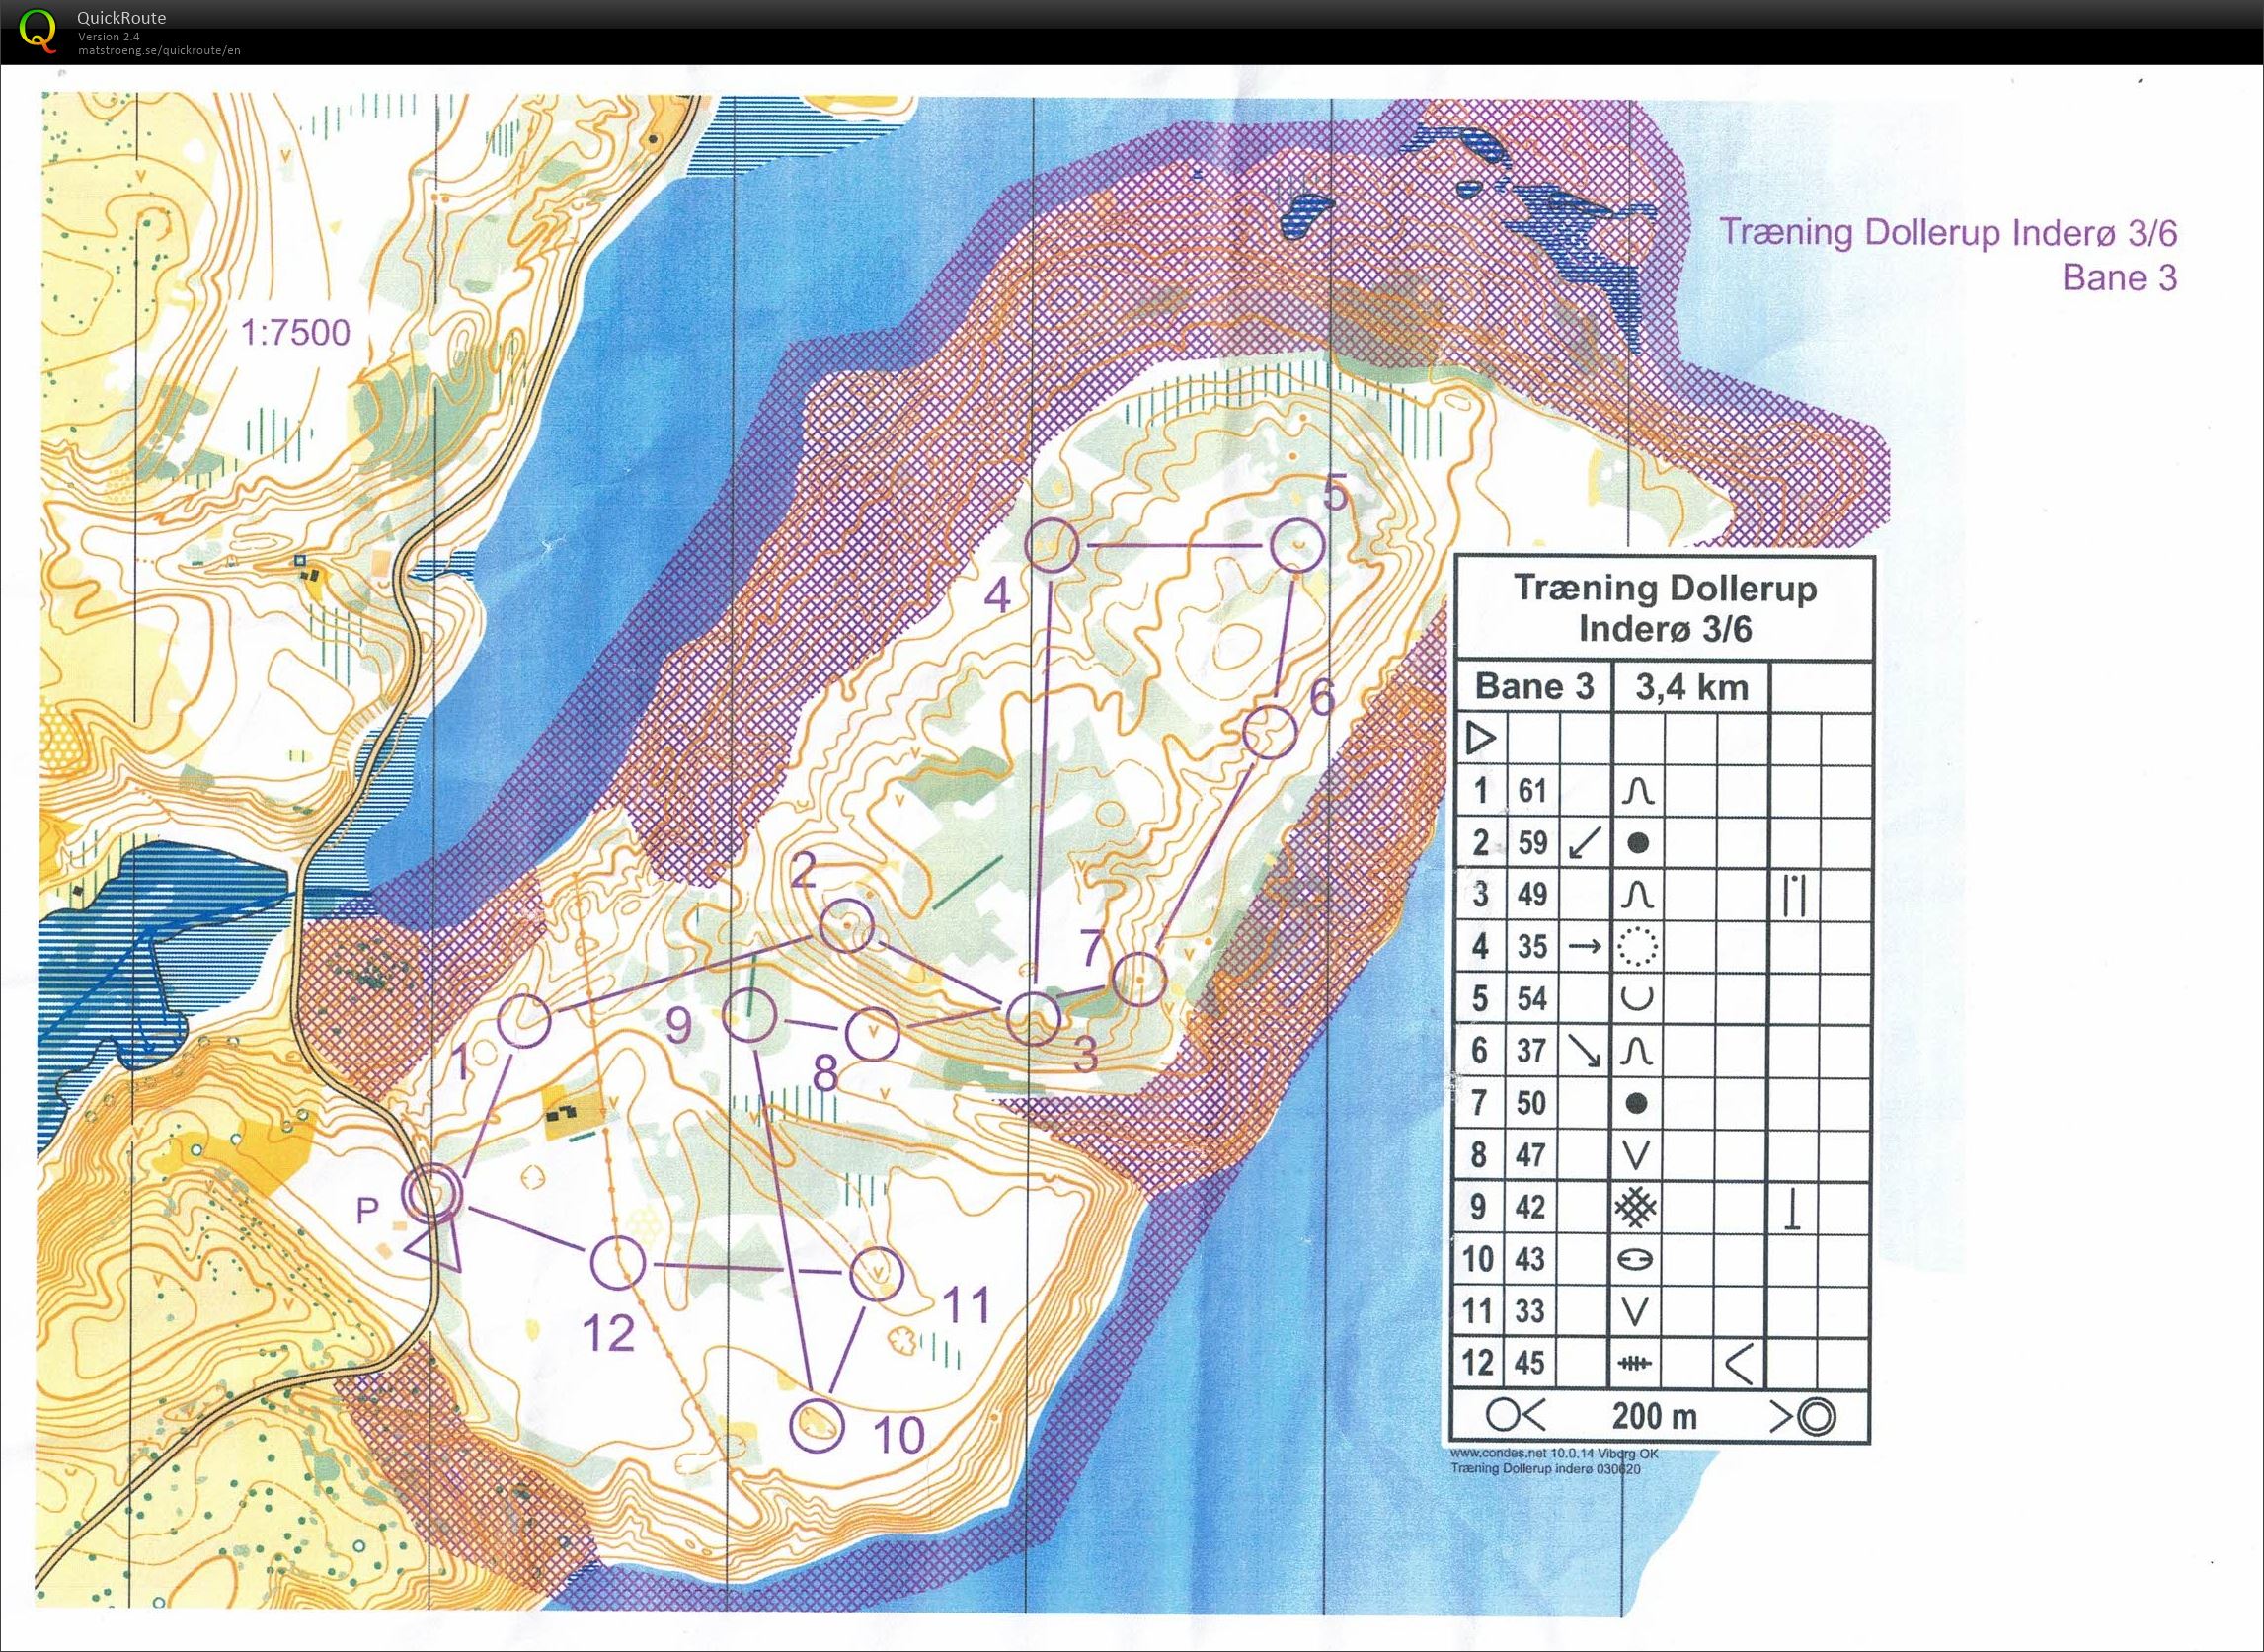2264x1652 pixels.
Task: Click control code '45' in the table
Action: click(x=1532, y=1363)
